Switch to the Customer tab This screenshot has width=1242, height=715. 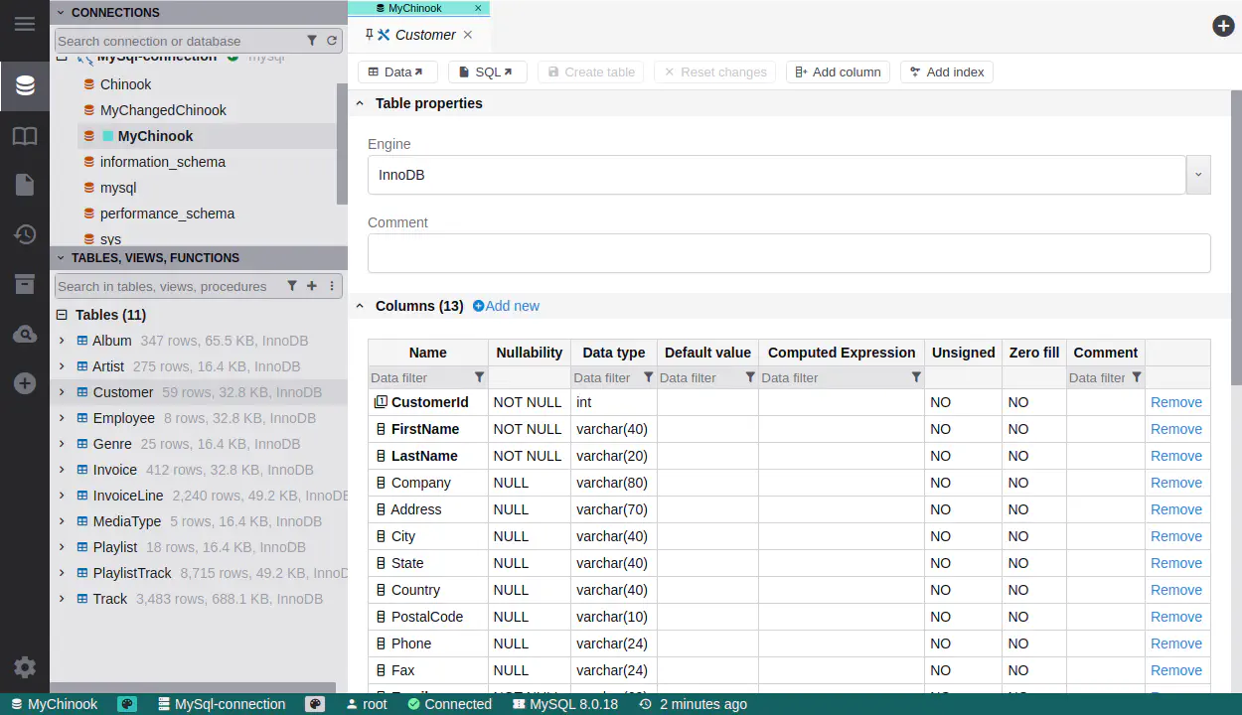click(424, 35)
